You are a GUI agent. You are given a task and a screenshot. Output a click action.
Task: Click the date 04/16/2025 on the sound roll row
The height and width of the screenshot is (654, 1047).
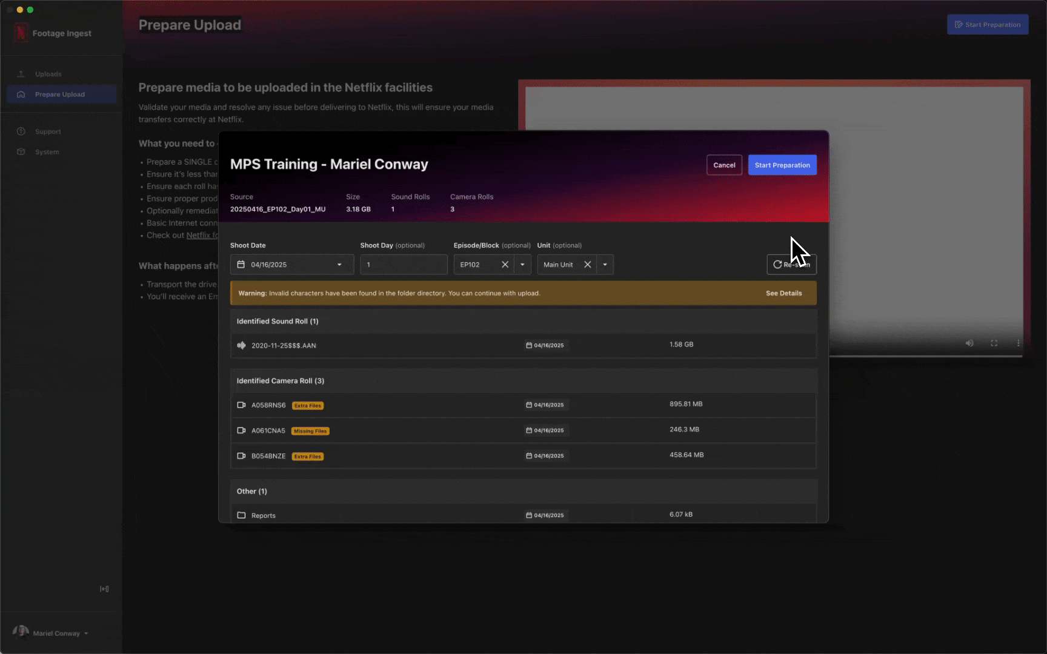[545, 345]
